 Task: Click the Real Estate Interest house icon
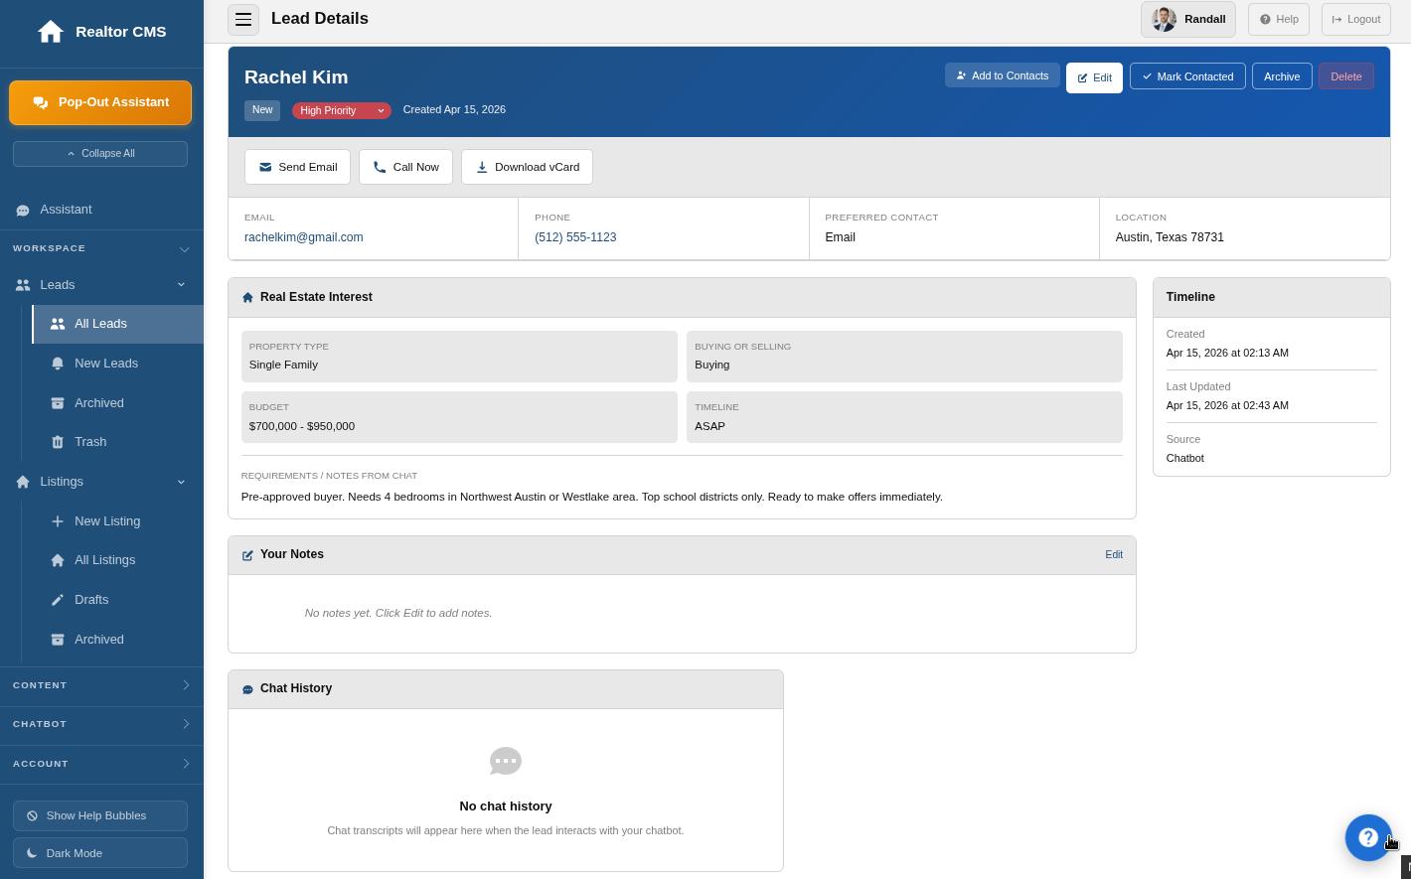coord(247,297)
